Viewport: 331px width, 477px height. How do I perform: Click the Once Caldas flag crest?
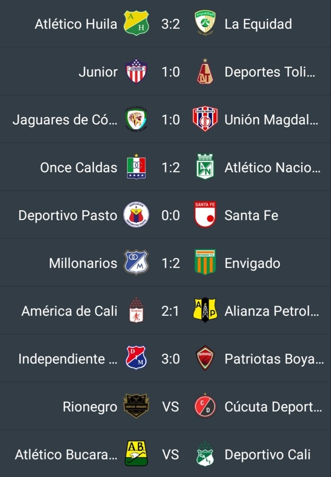coord(136,167)
